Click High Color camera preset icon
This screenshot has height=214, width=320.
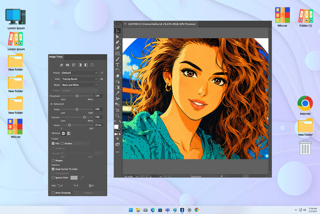67,65
